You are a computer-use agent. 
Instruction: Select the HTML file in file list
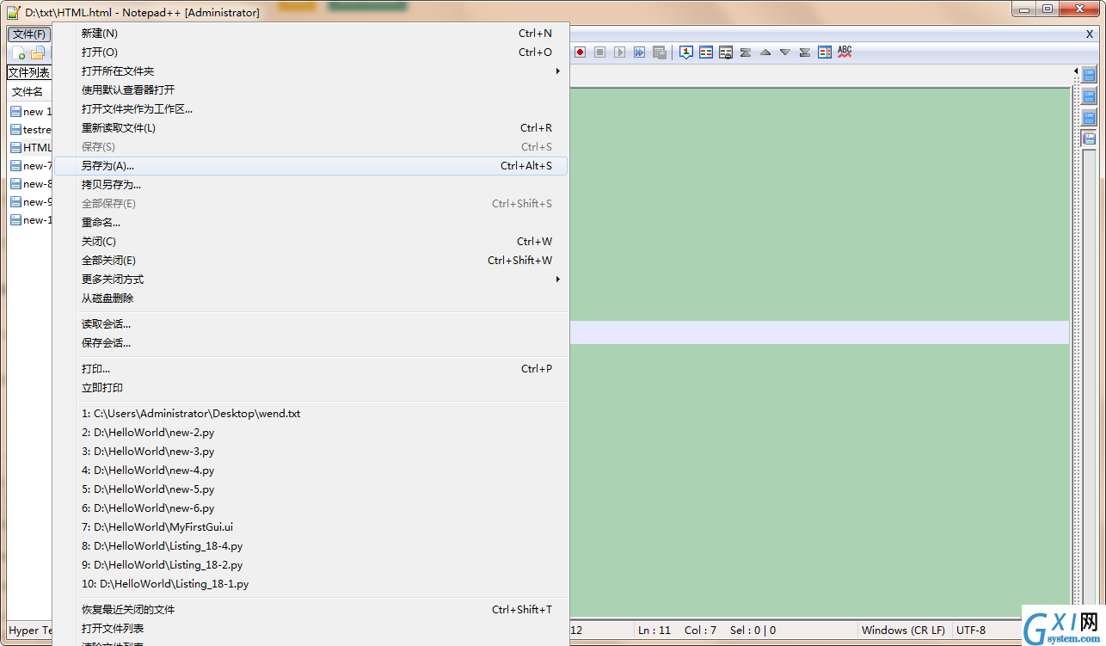pyautogui.click(x=31, y=148)
